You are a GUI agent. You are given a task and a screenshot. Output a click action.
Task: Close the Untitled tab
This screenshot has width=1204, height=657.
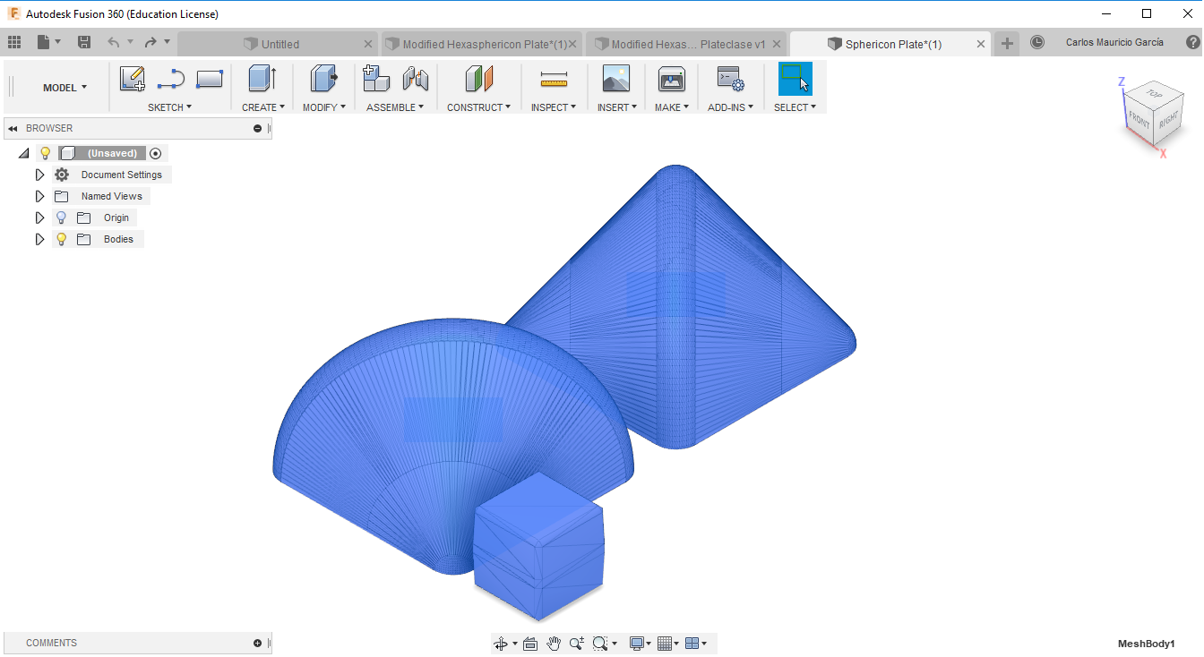point(368,44)
